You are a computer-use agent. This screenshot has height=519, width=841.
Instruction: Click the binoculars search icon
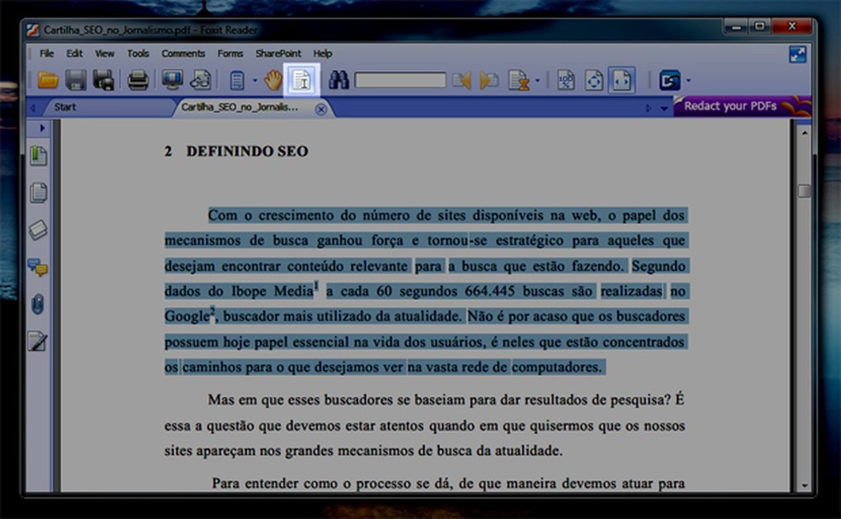(338, 80)
